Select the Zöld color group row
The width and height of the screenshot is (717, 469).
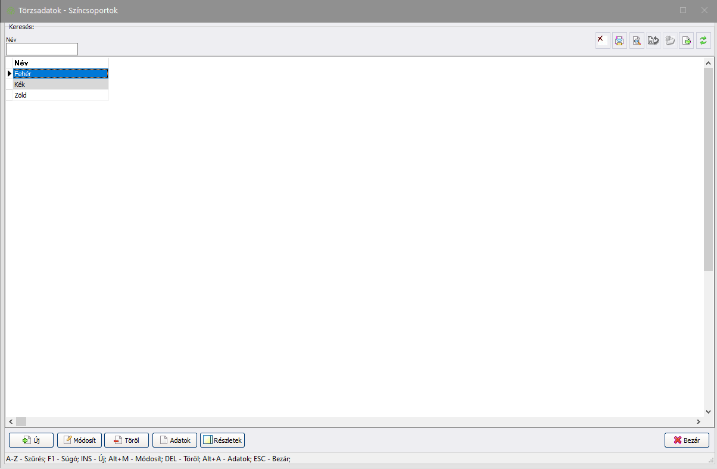(x=60, y=95)
